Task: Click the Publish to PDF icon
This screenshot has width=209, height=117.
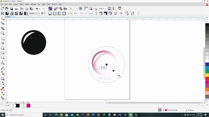Action: pos(65,9)
